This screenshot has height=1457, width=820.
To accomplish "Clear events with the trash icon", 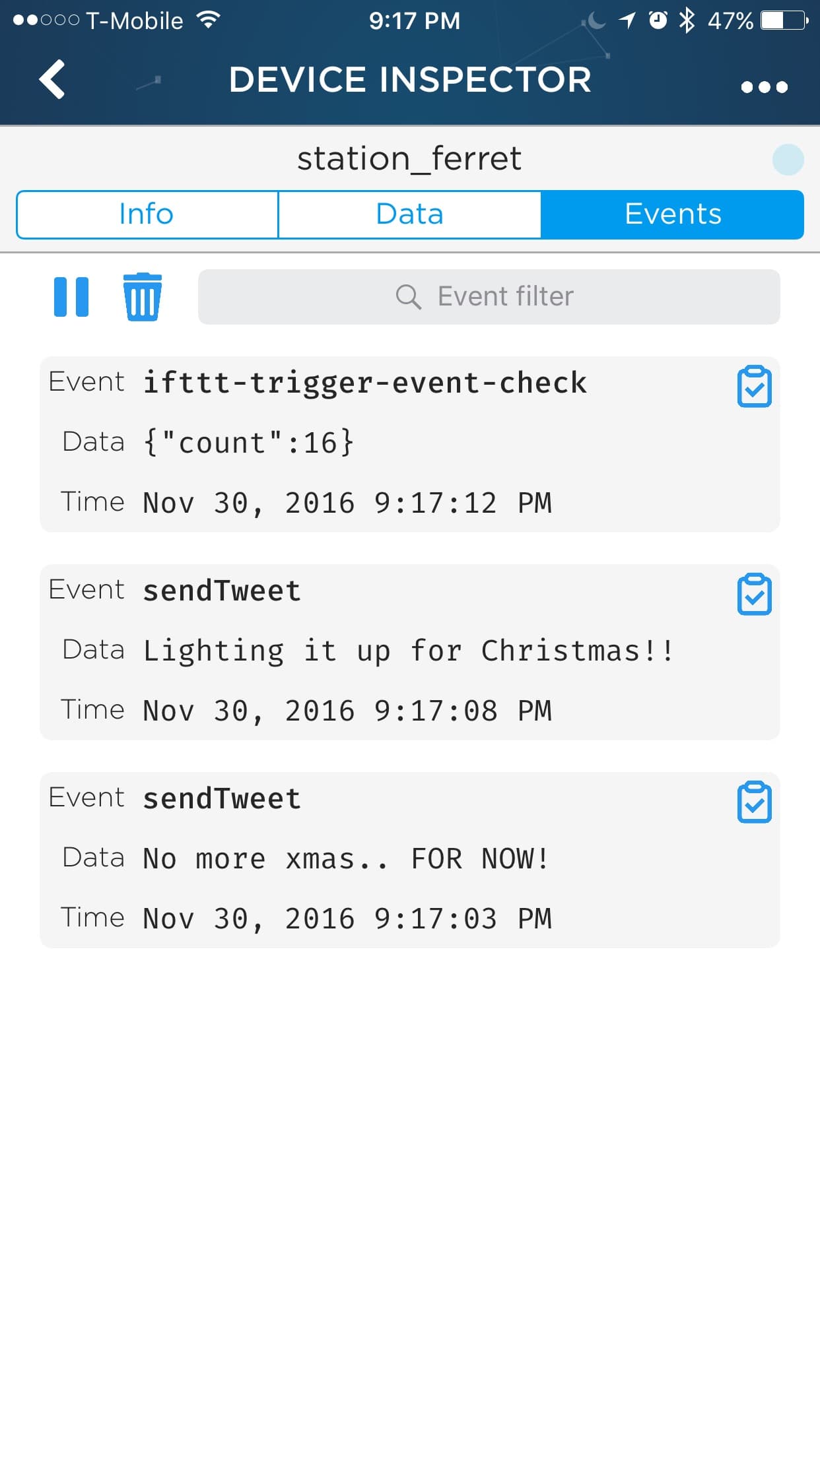I will [x=142, y=297].
